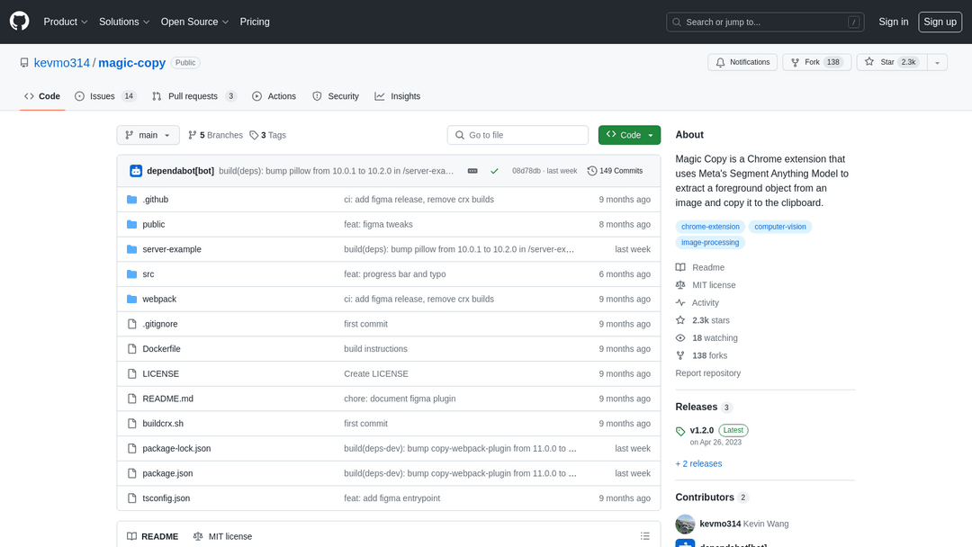Click the repository book icon beside kevmo314
This screenshot has width=972, height=547.
click(x=24, y=63)
